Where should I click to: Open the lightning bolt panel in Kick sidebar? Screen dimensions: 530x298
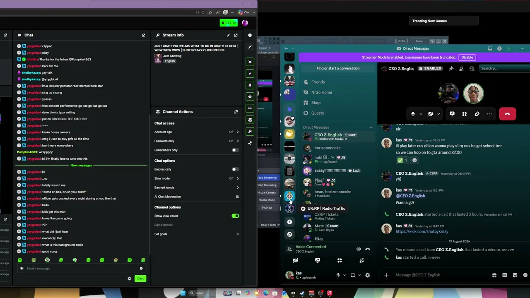(250, 73)
